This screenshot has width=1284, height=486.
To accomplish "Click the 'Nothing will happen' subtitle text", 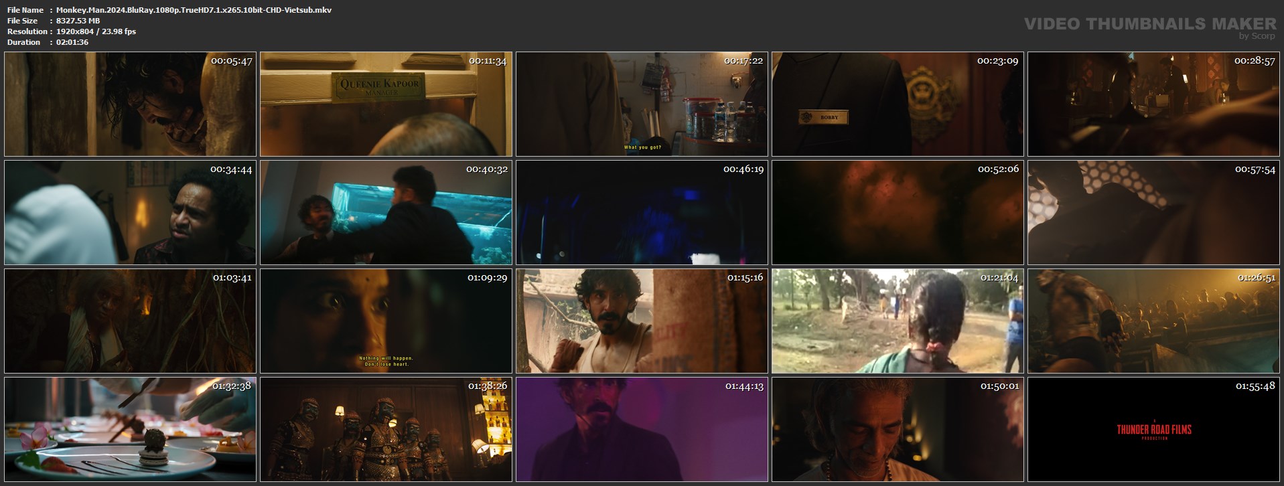I will click(386, 358).
